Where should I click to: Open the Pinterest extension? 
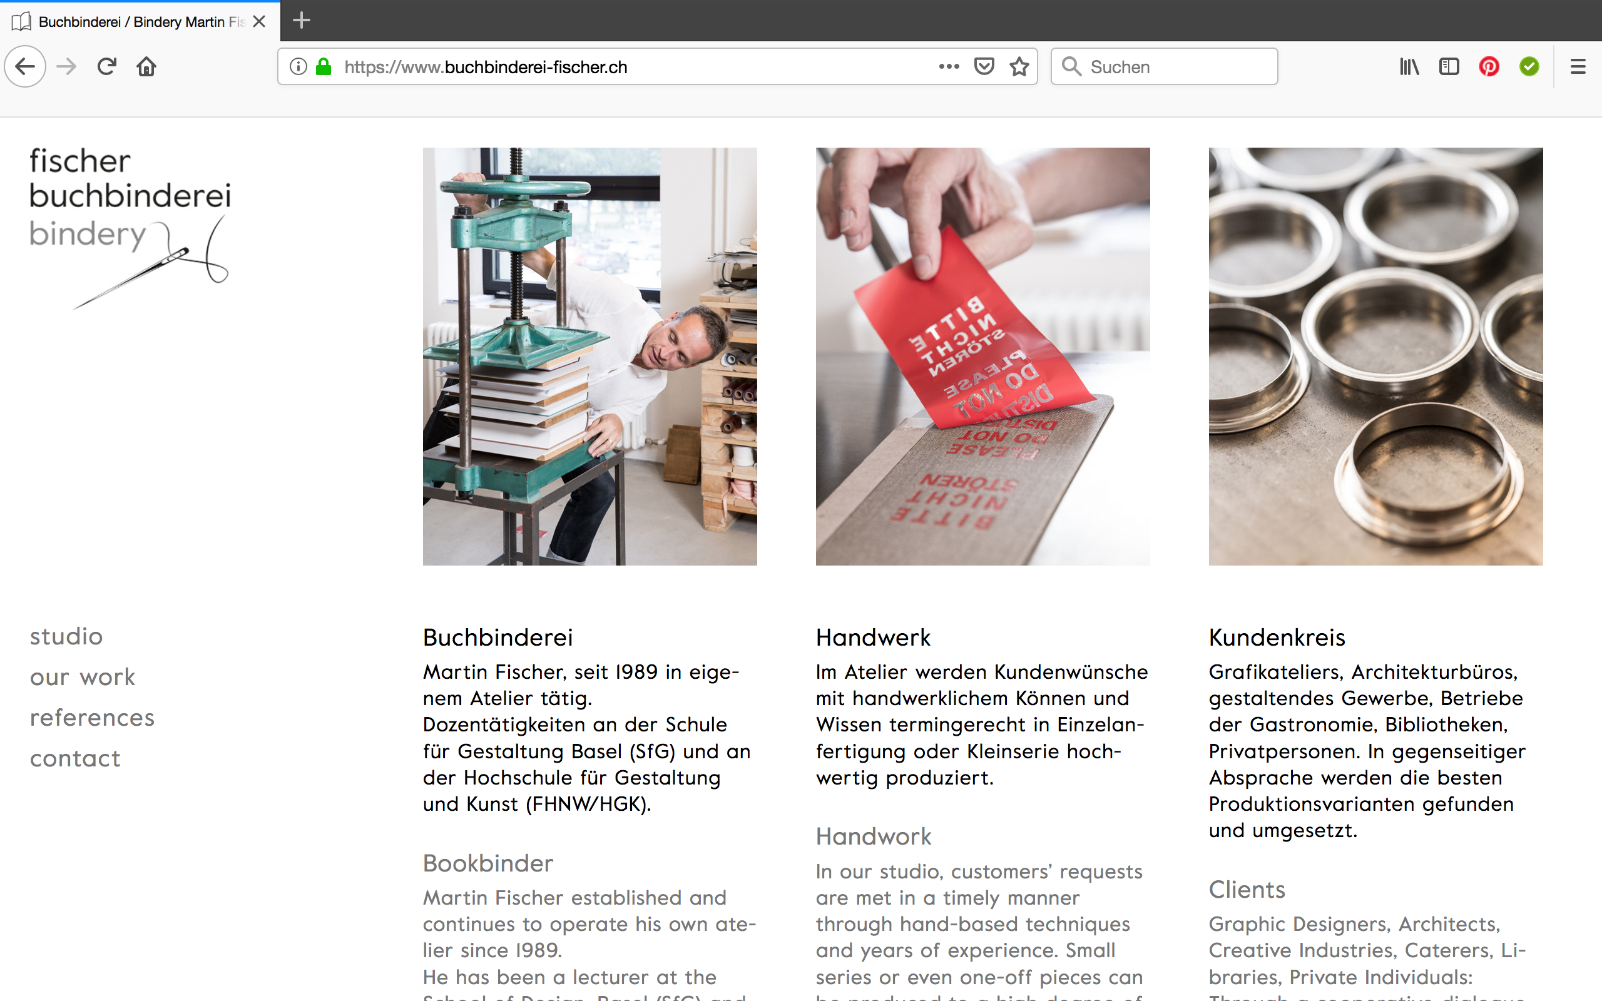1489,66
